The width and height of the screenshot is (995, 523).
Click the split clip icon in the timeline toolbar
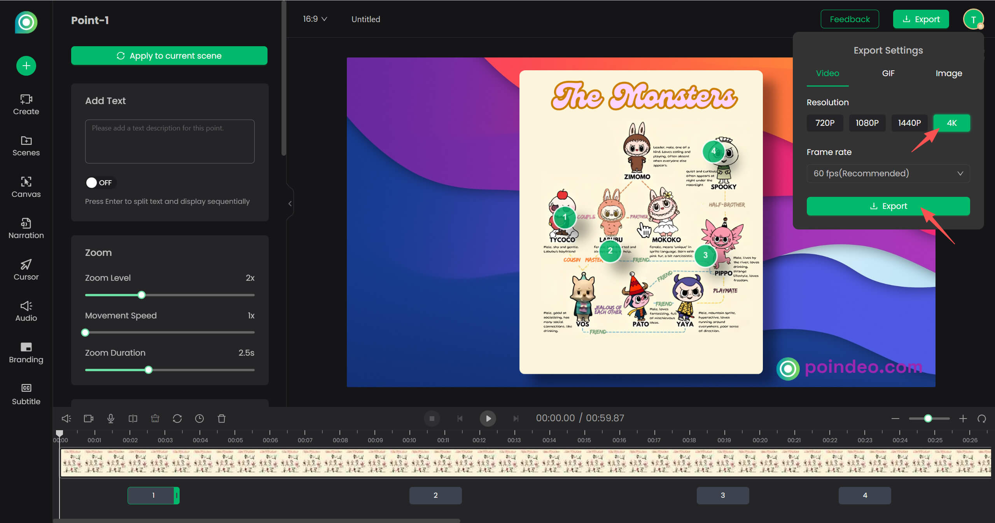[x=133, y=418]
